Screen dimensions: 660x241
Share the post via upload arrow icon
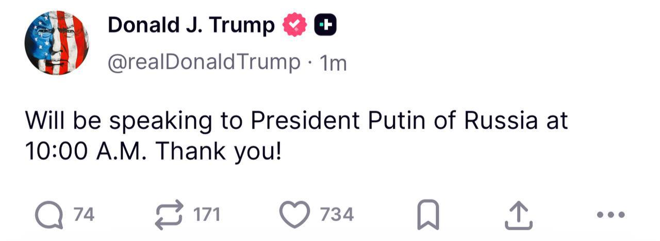click(518, 214)
